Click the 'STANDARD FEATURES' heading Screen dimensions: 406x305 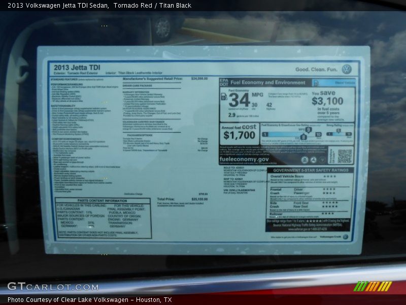tap(64, 79)
